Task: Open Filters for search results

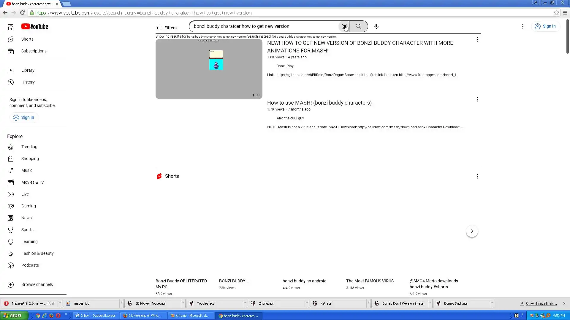Action: (x=166, y=28)
